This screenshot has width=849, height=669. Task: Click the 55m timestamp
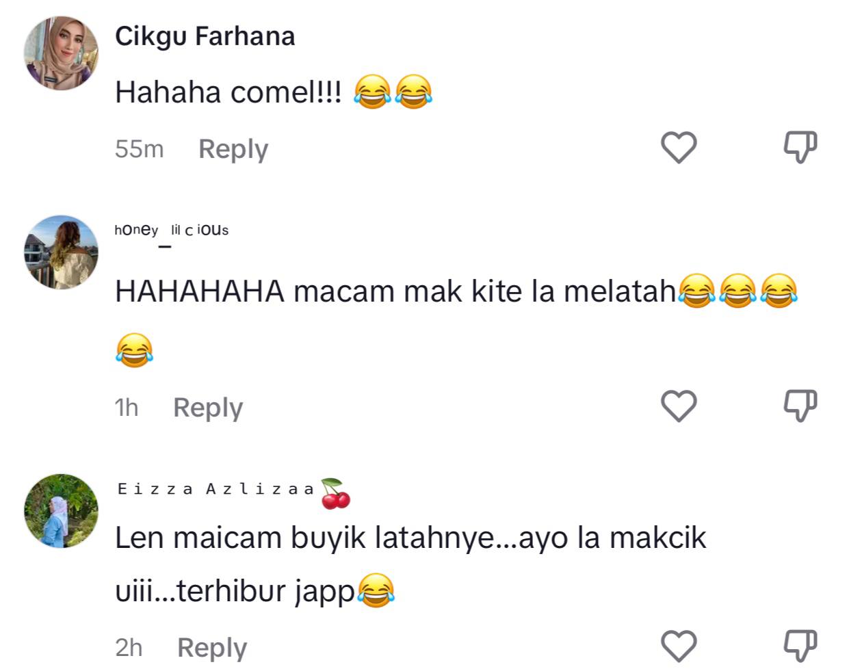click(139, 149)
